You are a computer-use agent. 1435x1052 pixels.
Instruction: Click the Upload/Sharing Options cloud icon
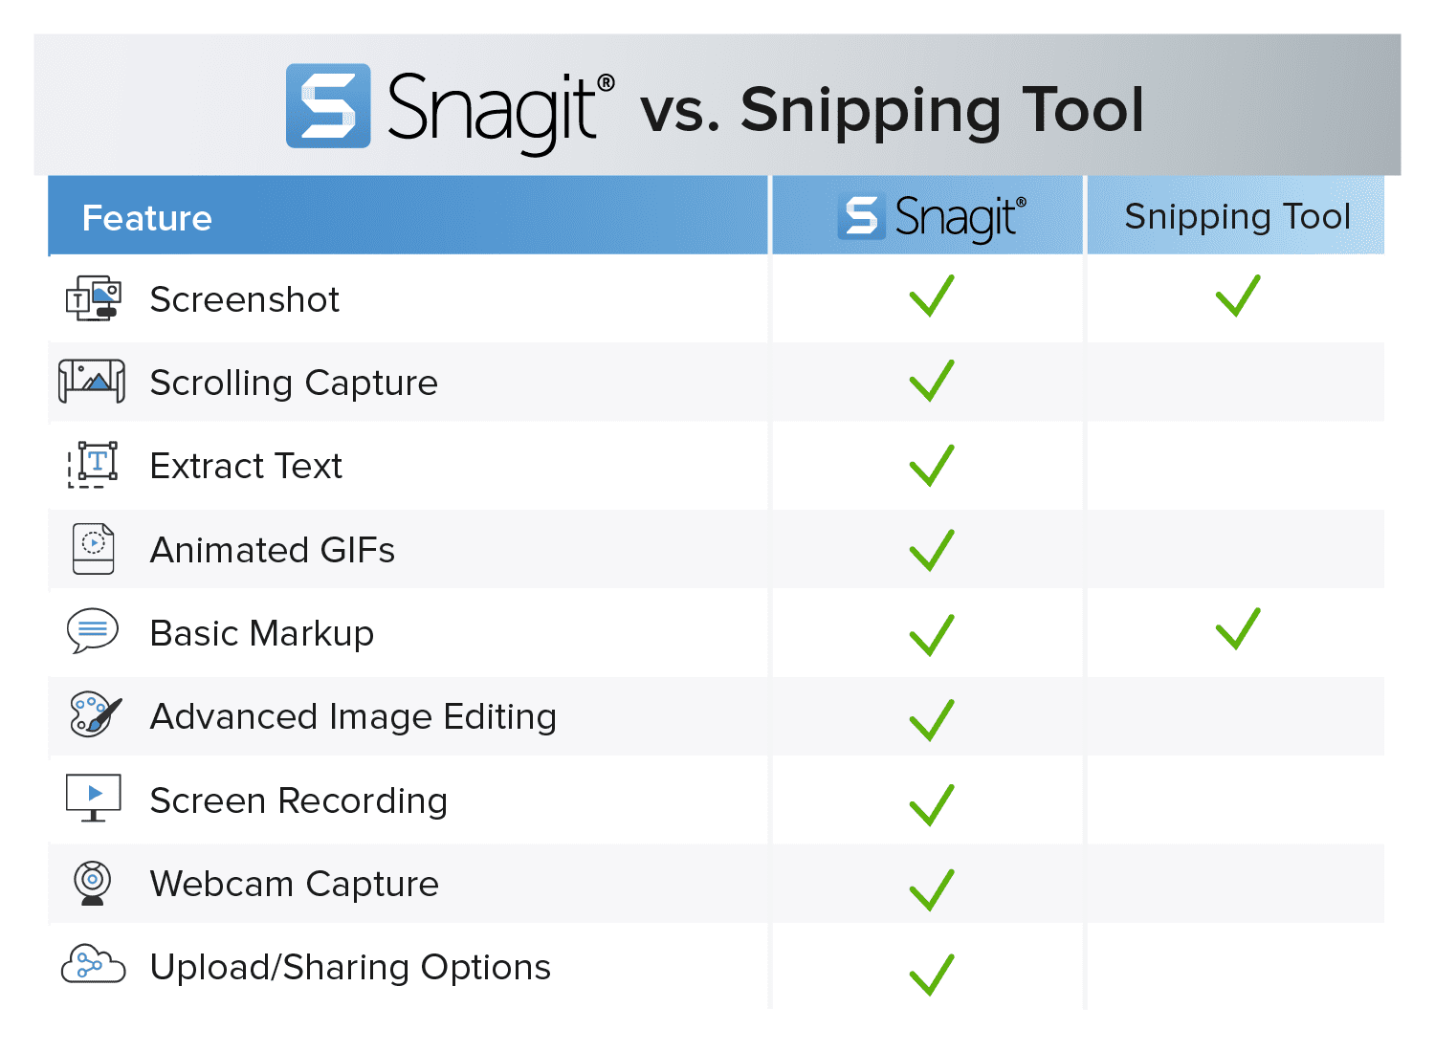coord(94,964)
